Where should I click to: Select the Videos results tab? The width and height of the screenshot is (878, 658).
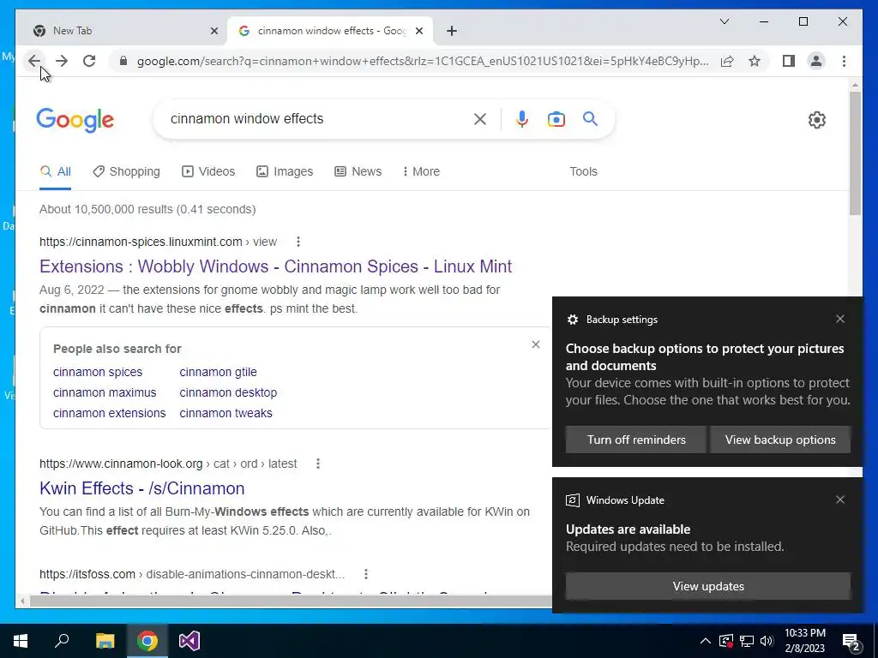click(208, 171)
